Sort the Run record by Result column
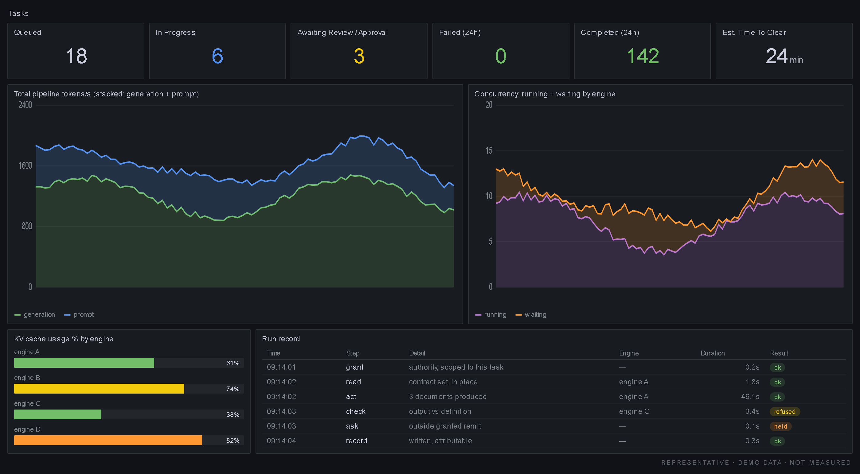The width and height of the screenshot is (860, 474). (779, 353)
